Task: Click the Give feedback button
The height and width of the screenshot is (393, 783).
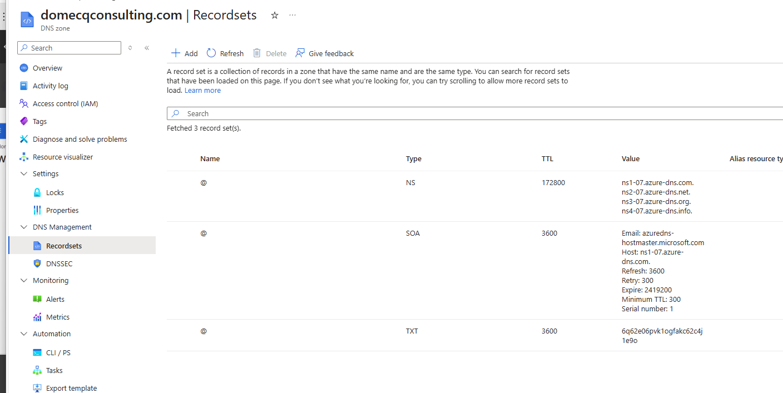Action: coord(325,53)
